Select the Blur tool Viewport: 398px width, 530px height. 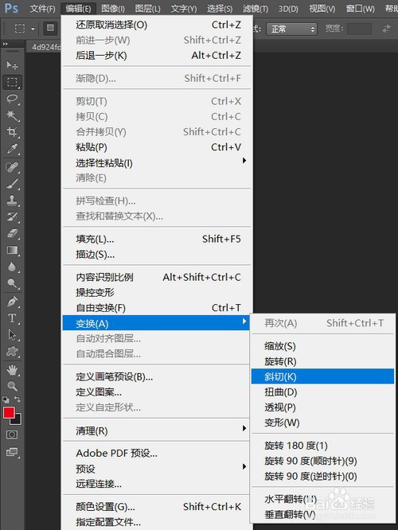click(x=12, y=267)
